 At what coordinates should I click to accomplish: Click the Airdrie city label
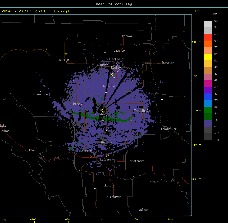107,142
